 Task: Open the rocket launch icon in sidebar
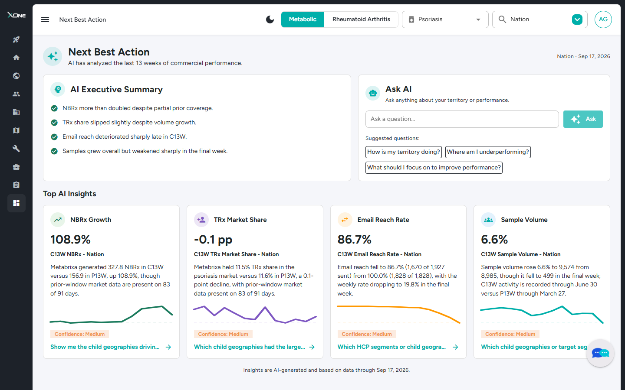(16, 39)
